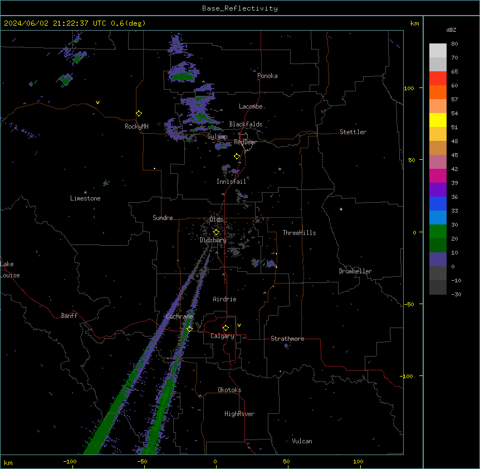Click the Stettler town label
Image resolution: width=480 pixels, height=469 pixels.
[353, 132]
